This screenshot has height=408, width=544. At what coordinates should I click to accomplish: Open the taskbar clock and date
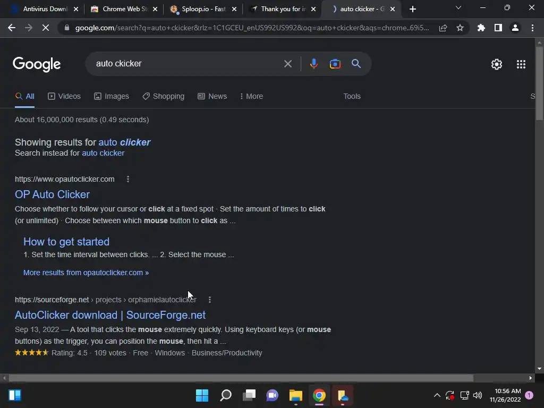(505, 395)
